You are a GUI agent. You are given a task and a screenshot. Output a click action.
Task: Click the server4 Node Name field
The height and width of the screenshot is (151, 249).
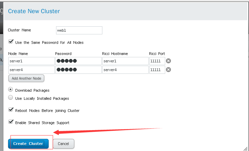(31, 70)
